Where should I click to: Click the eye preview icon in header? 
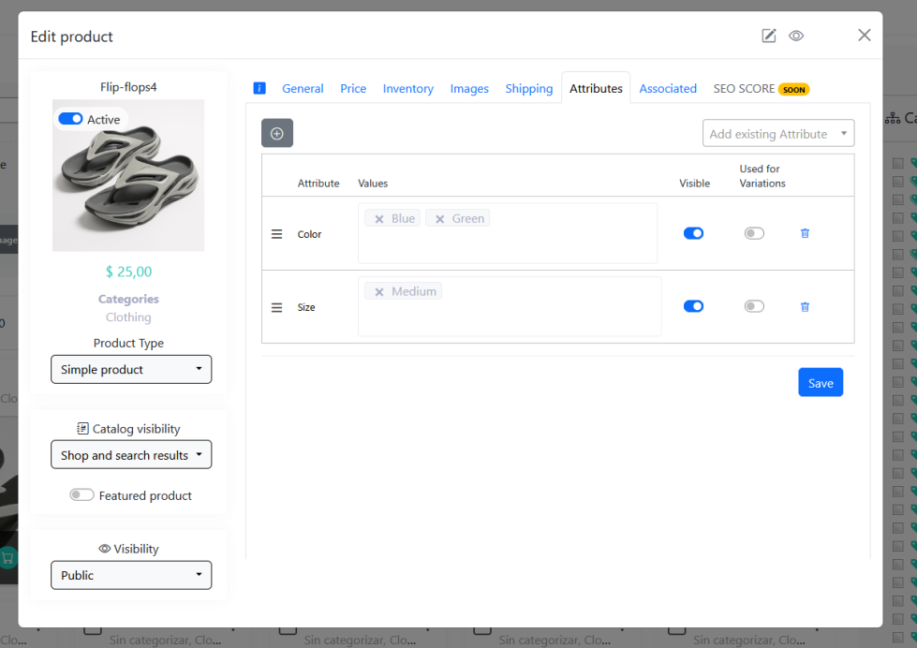[x=796, y=36]
